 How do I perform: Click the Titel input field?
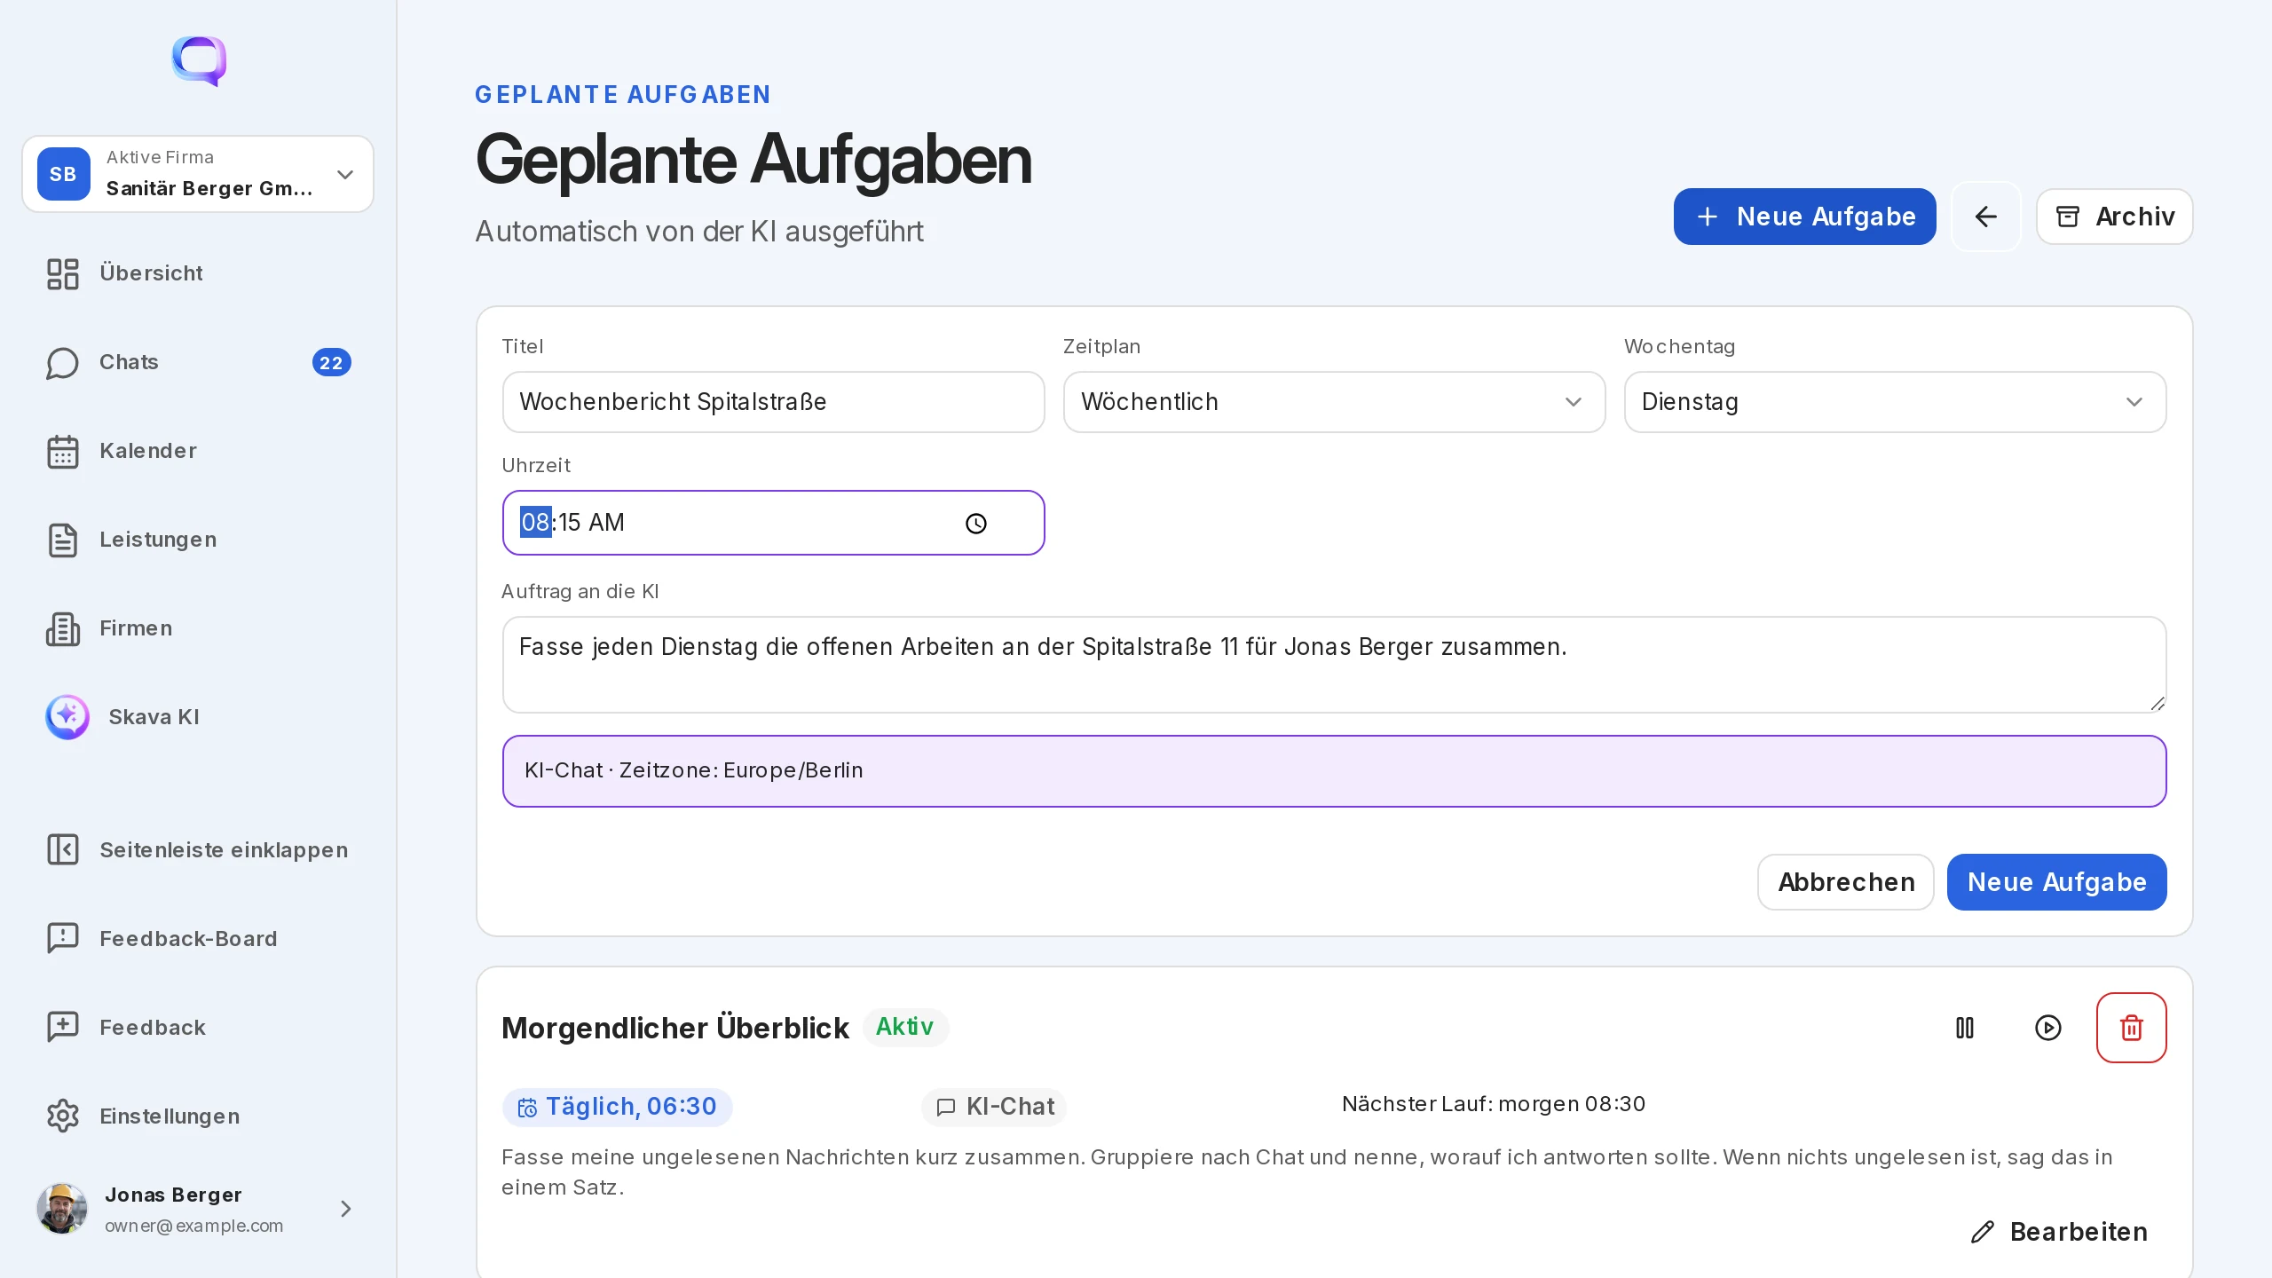tap(773, 402)
